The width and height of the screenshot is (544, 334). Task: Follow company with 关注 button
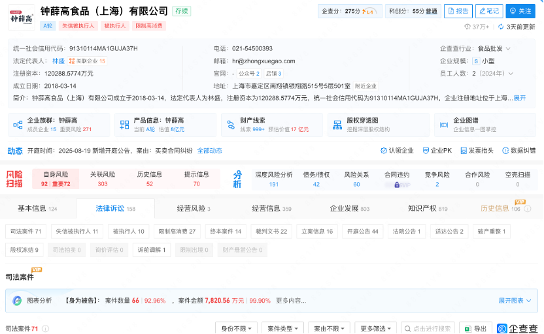click(x=520, y=11)
